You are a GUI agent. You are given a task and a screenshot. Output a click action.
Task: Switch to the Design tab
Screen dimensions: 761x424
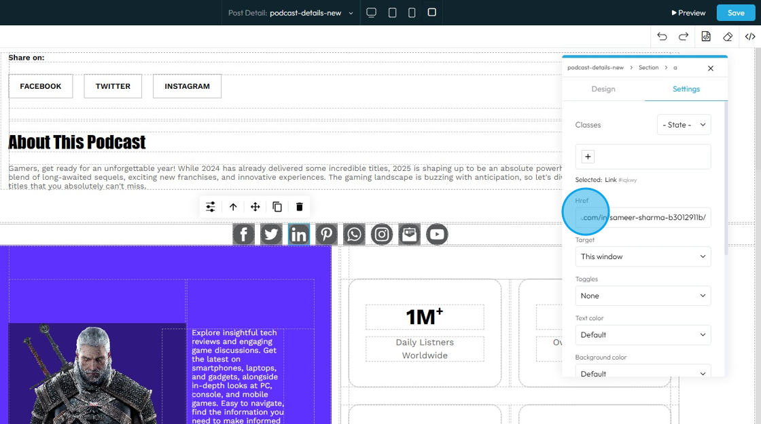pos(603,89)
